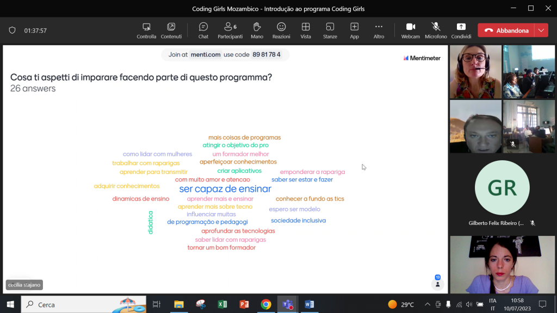
Task: Add an App to the meeting
Action: [354, 30]
